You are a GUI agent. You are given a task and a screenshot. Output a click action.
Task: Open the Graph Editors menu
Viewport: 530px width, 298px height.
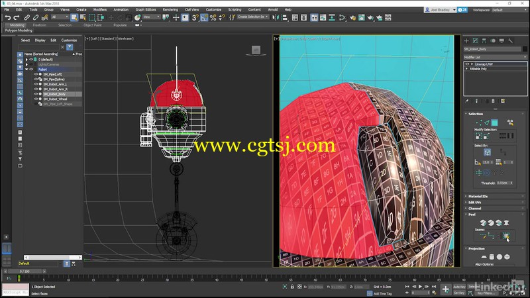[146, 9]
